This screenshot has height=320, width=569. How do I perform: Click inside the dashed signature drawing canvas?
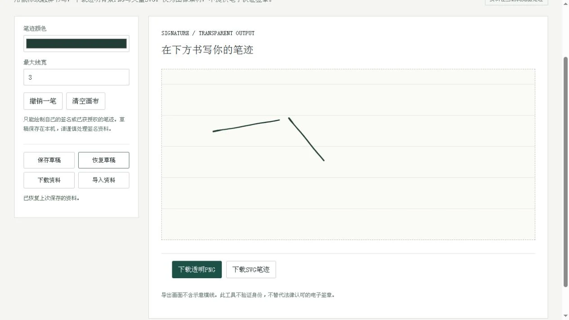(x=348, y=154)
